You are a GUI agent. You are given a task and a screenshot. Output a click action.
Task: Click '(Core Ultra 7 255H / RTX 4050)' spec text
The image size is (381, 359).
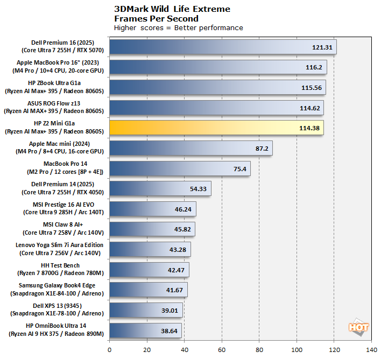tap(62, 192)
